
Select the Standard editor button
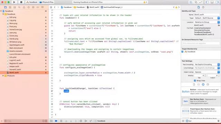[191, 2]
